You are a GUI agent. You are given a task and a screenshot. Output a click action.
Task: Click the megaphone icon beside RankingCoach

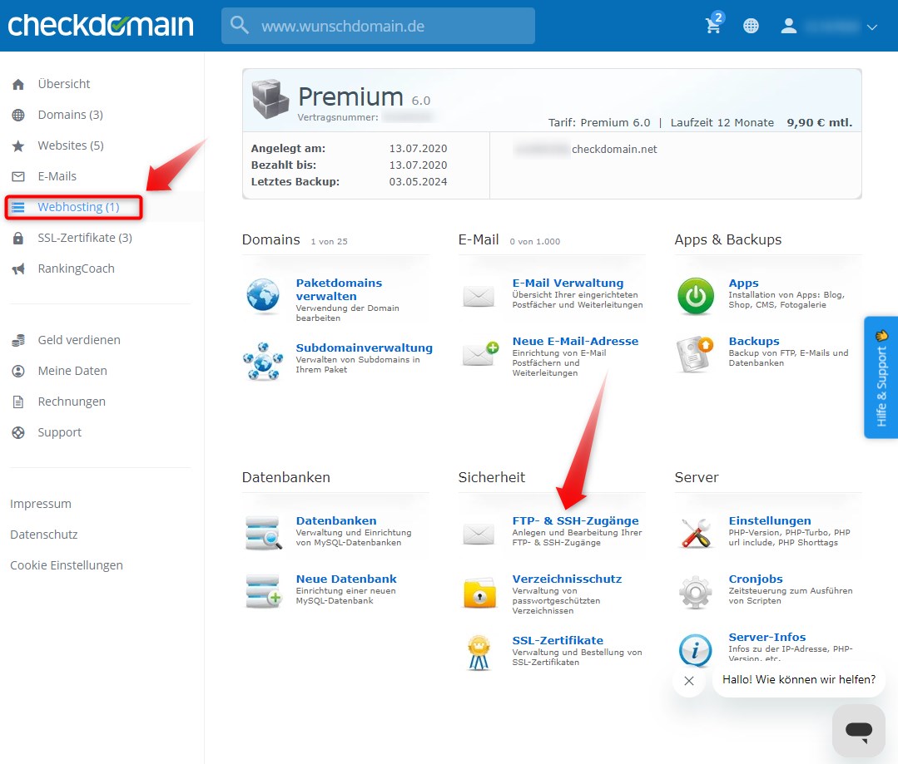[18, 269]
